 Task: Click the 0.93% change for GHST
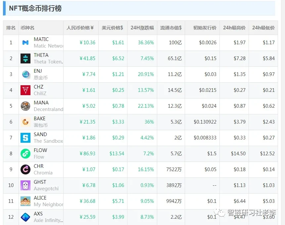147,185
